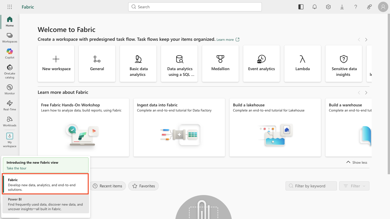This screenshot has height=219, width=390.
Task: Open Home in the left sidebar
Action: point(10,22)
